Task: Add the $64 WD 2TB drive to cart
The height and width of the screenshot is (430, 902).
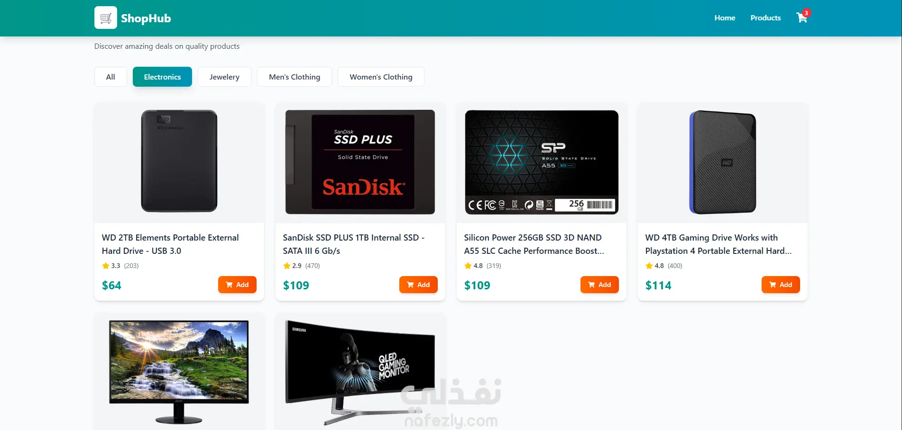Action: (237, 285)
